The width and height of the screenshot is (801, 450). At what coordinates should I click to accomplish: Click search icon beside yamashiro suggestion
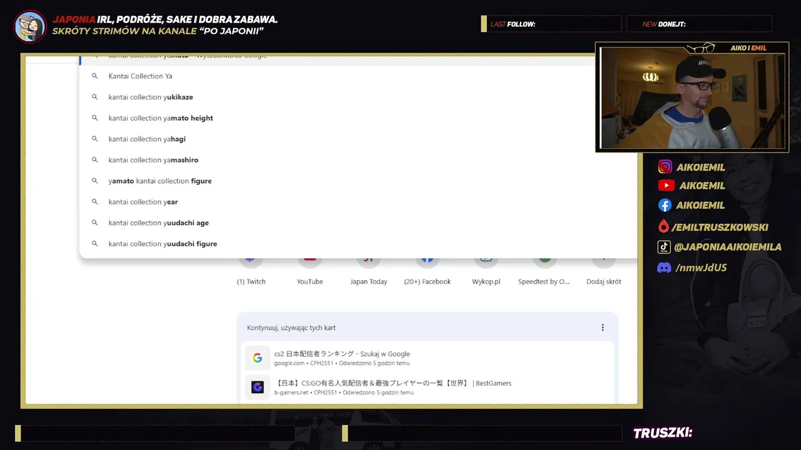[x=95, y=160]
